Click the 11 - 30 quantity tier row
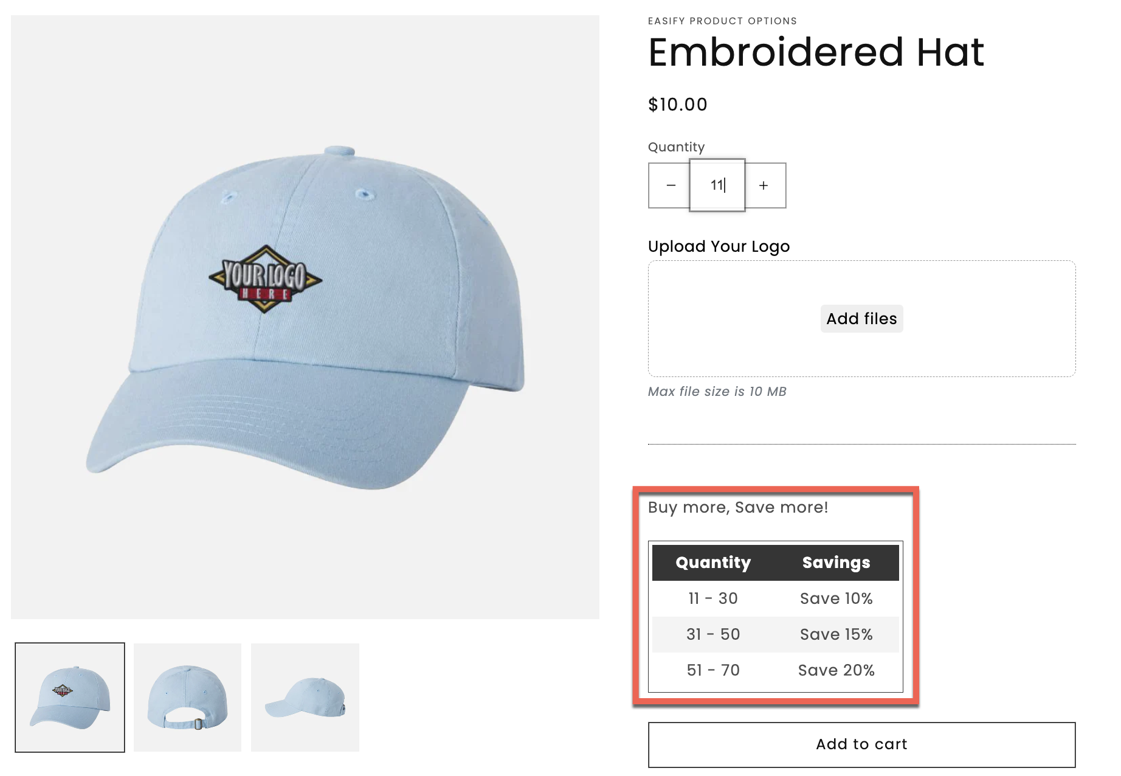The image size is (1121, 776). tap(776, 598)
